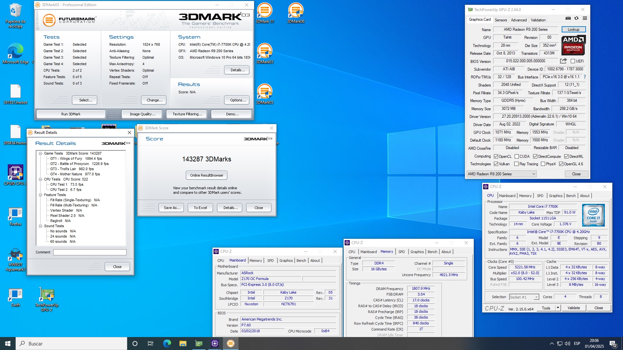Open Graphics tab in CPU-Z CPU window
Image resolution: width=623 pixels, height=350 pixels.
coord(556,196)
